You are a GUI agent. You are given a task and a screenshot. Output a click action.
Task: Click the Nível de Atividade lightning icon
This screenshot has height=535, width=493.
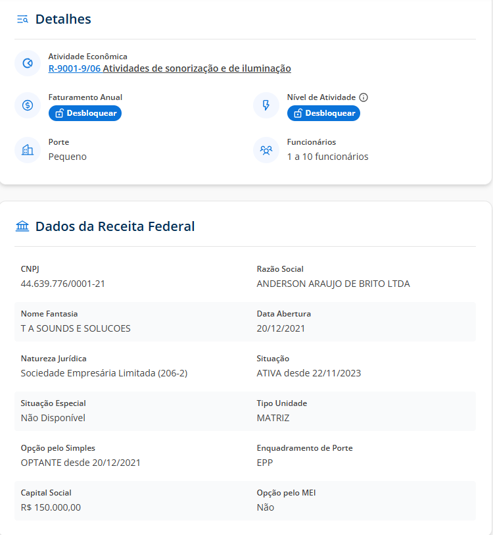coord(266,105)
